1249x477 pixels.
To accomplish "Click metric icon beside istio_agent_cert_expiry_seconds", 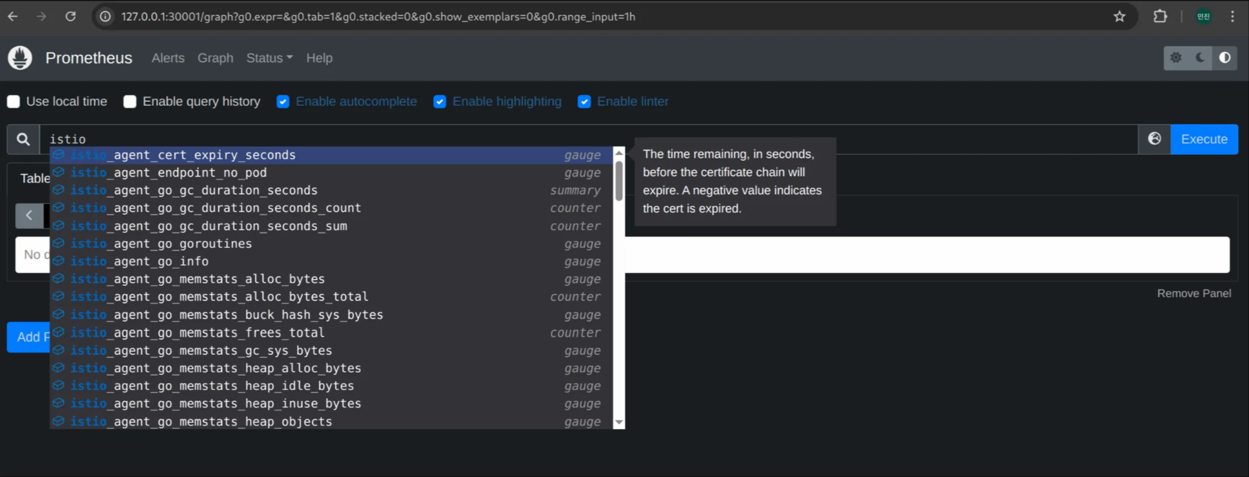I will click(58, 155).
